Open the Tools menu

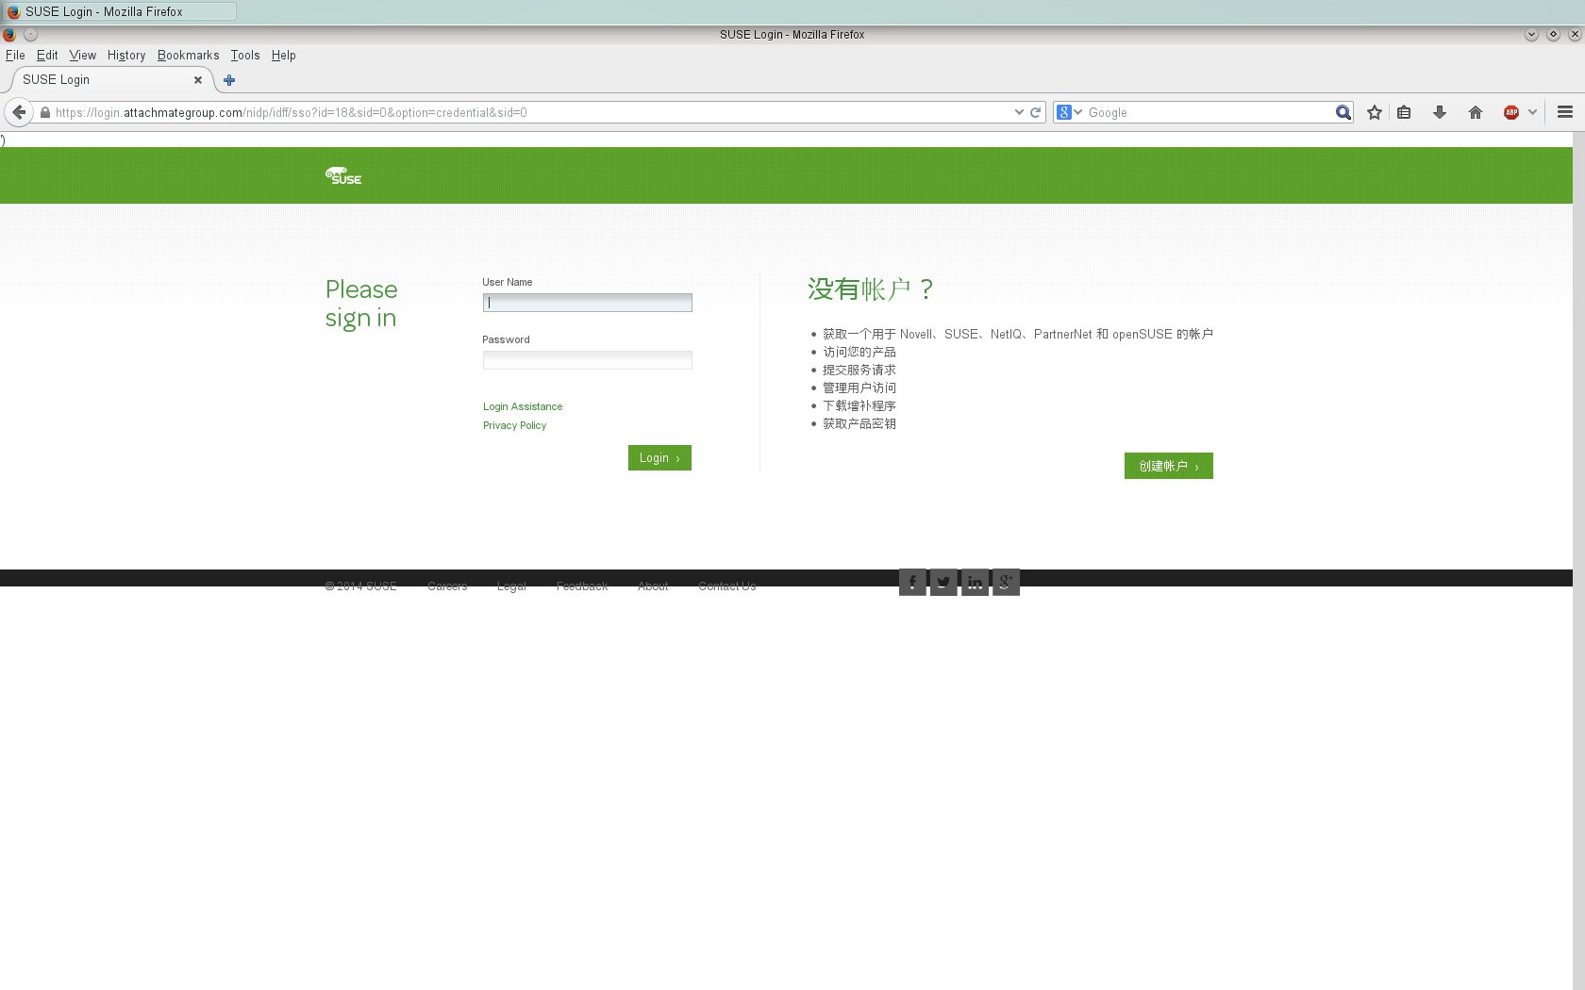click(x=245, y=56)
